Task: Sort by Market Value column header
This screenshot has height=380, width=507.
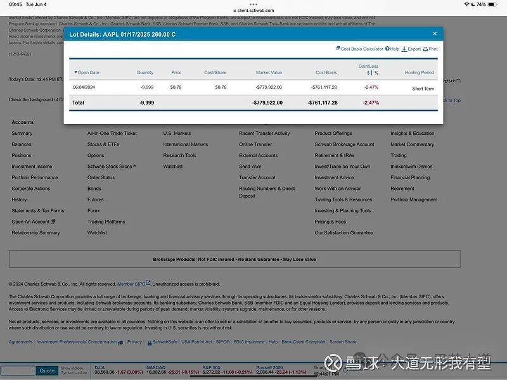Action: pyautogui.click(x=269, y=72)
